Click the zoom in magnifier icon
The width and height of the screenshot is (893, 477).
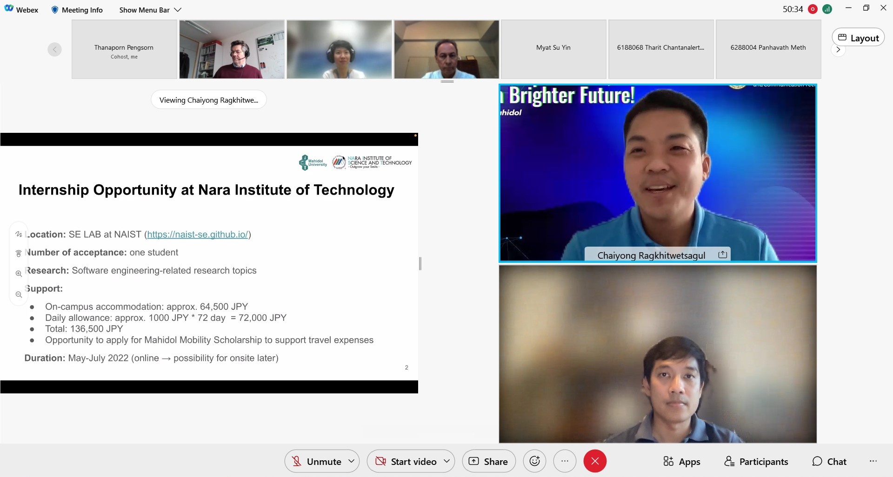19,274
